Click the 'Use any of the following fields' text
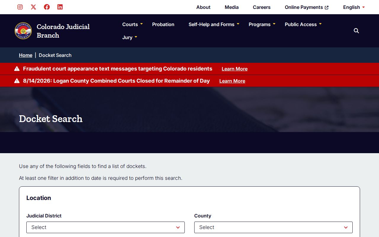The width and height of the screenshot is (379, 237). click(83, 166)
